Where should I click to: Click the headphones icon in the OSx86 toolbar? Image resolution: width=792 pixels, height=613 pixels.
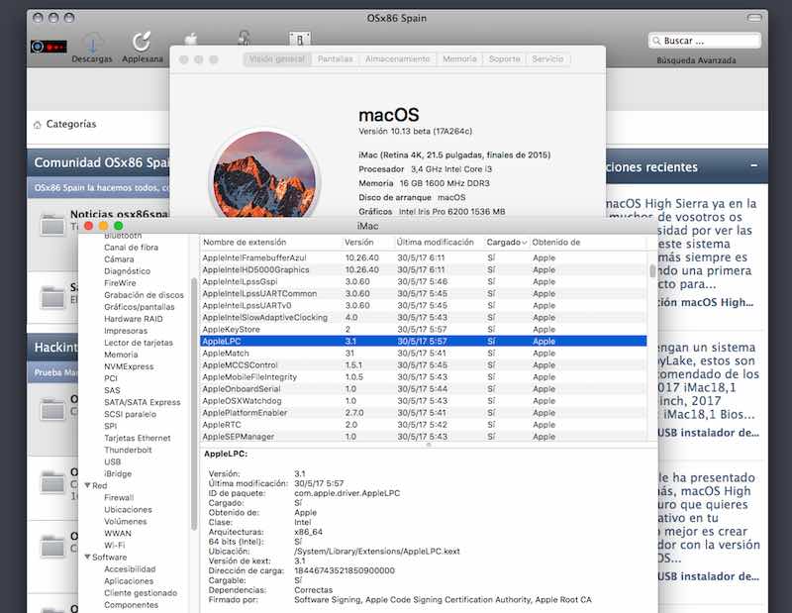pos(245,38)
